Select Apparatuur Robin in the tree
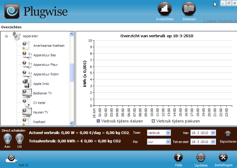 point(46,74)
